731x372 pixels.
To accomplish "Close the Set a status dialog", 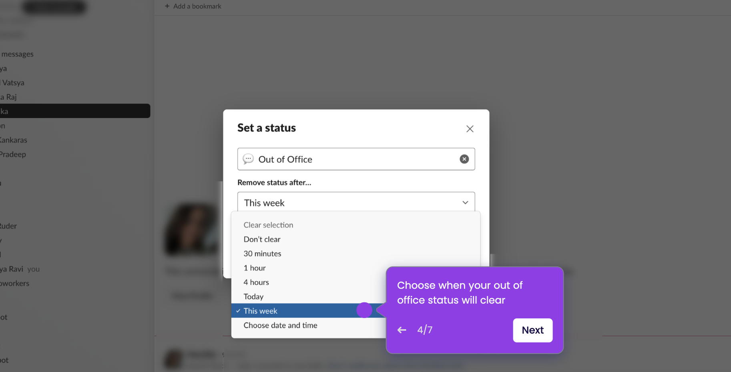I will (470, 129).
